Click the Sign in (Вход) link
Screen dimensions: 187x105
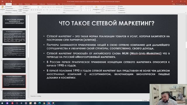174,4
